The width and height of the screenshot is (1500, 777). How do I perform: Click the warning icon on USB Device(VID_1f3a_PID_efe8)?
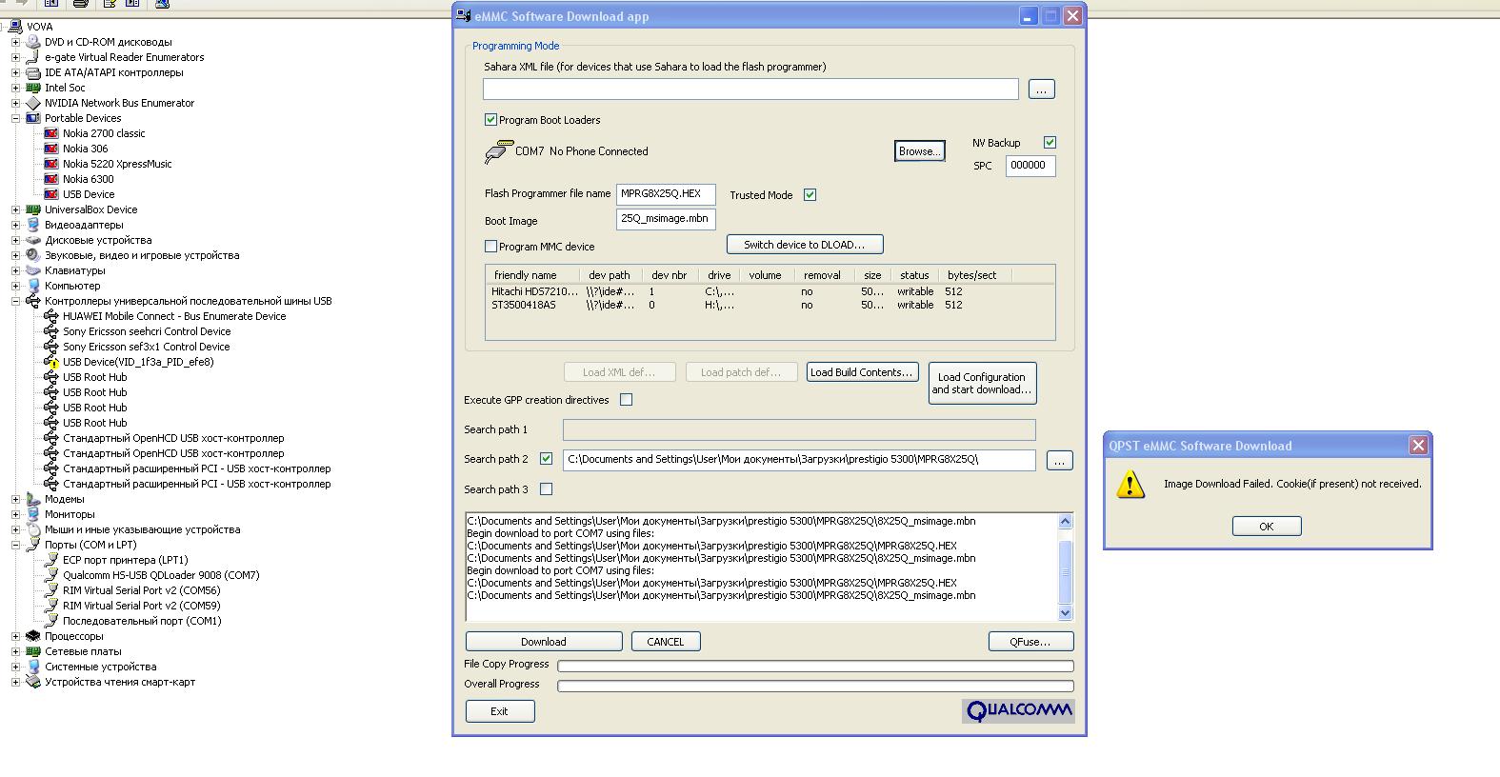[x=51, y=362]
